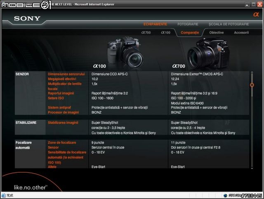
Task: Open the ȘCOALA DE FOTOGRAFIE section
Action: [229, 24]
